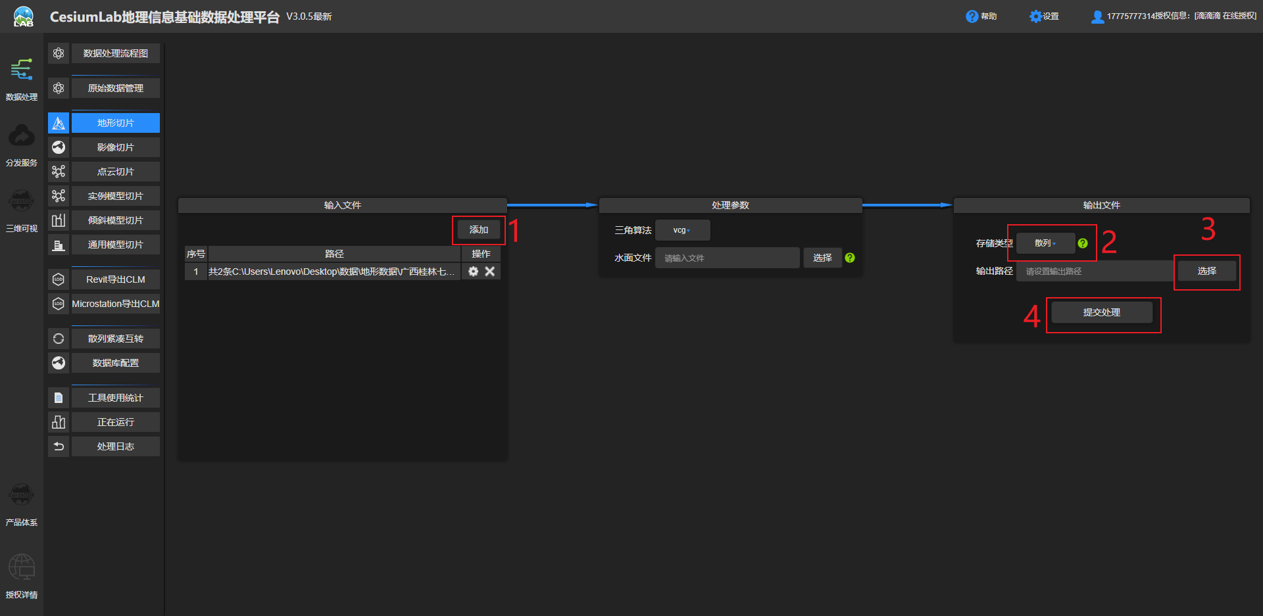Click the 水面文件 input field

[x=728, y=258]
